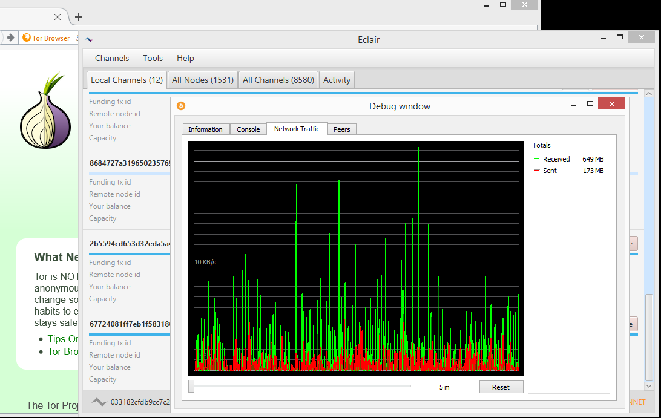The image size is (661, 418).
Task: Switch to All Nodes (1531) tab
Action: pyautogui.click(x=203, y=80)
